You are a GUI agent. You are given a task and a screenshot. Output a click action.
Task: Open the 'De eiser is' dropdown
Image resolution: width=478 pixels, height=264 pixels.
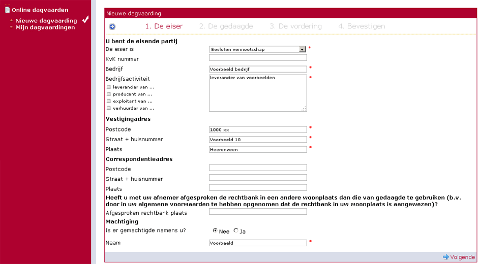pyautogui.click(x=258, y=49)
